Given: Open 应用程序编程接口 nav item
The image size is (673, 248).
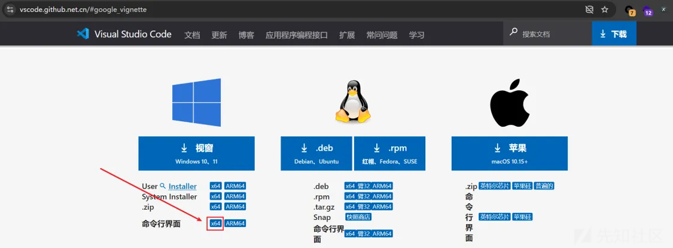Looking at the screenshot, I should [x=297, y=35].
